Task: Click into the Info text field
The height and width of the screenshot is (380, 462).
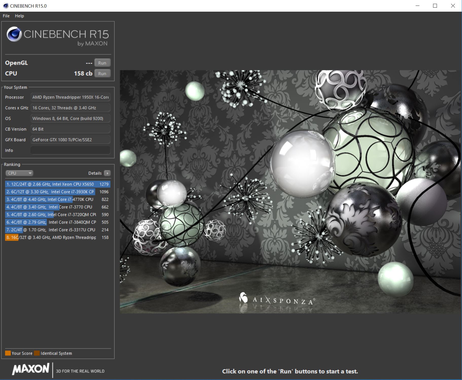Action: 70,150
